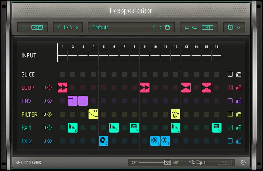The image size is (263, 171).
Task: Select ENV purple block at step 2
Action: (73, 101)
